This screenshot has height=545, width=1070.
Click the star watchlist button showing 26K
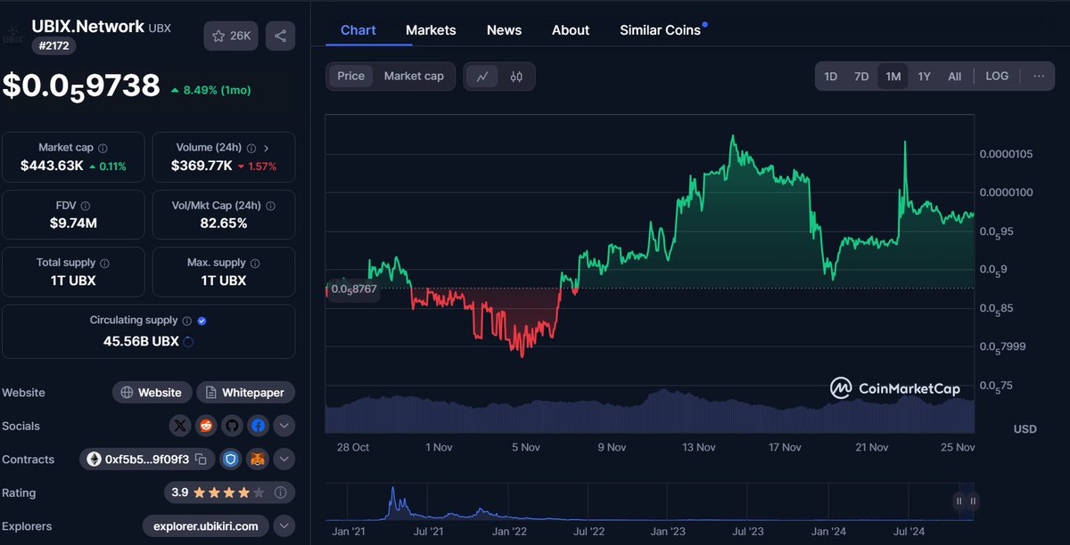(231, 36)
